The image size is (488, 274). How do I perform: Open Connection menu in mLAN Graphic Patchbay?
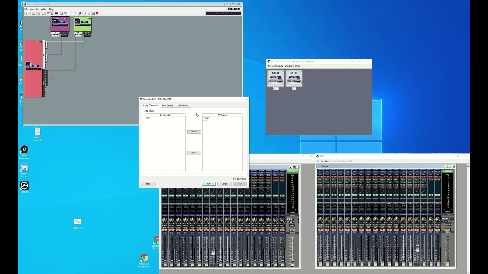tap(42, 9)
